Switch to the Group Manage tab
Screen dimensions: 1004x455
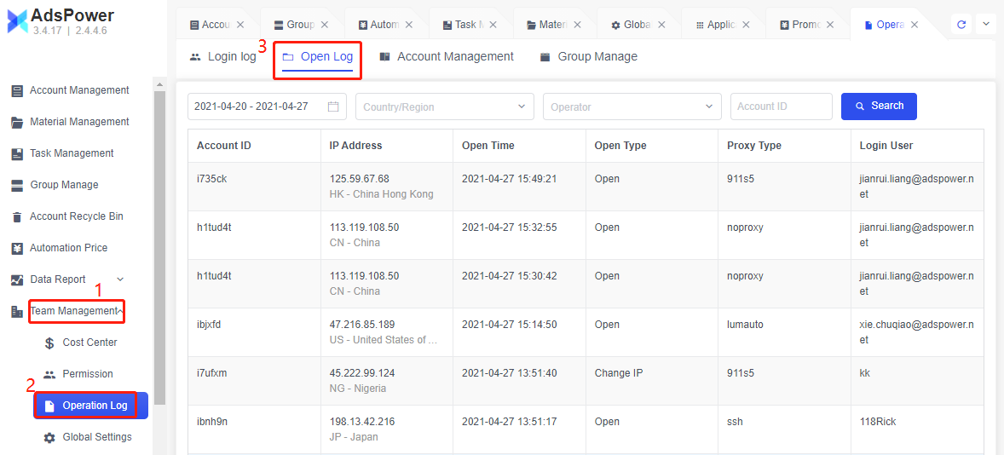[x=588, y=57]
